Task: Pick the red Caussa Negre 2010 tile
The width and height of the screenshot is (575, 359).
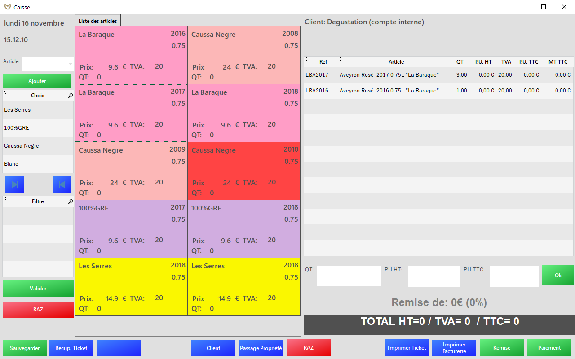Action: pos(244,171)
